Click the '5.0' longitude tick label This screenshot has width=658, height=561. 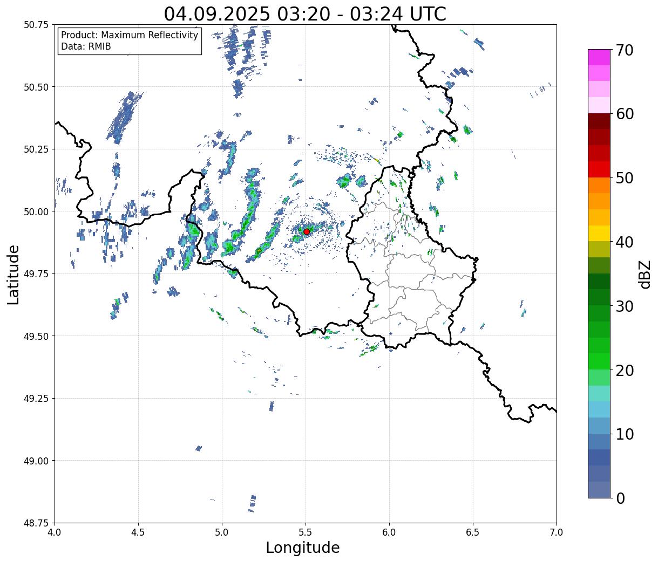tap(222, 532)
